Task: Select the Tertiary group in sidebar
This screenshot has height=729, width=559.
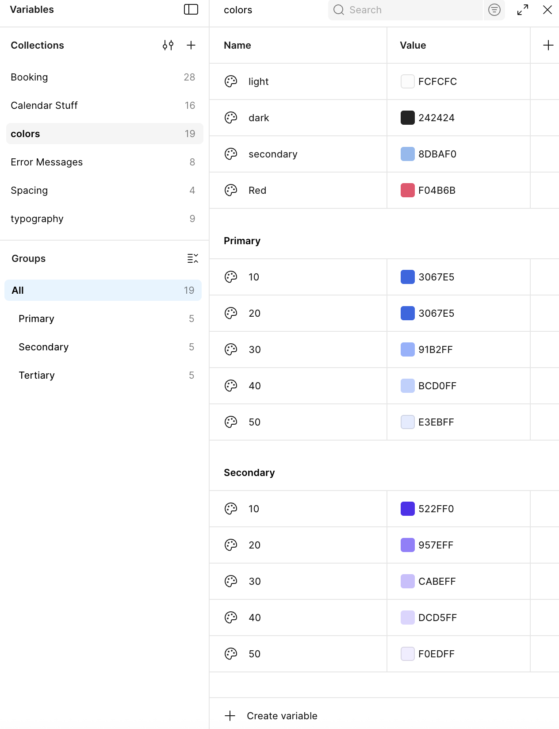Action: (37, 375)
